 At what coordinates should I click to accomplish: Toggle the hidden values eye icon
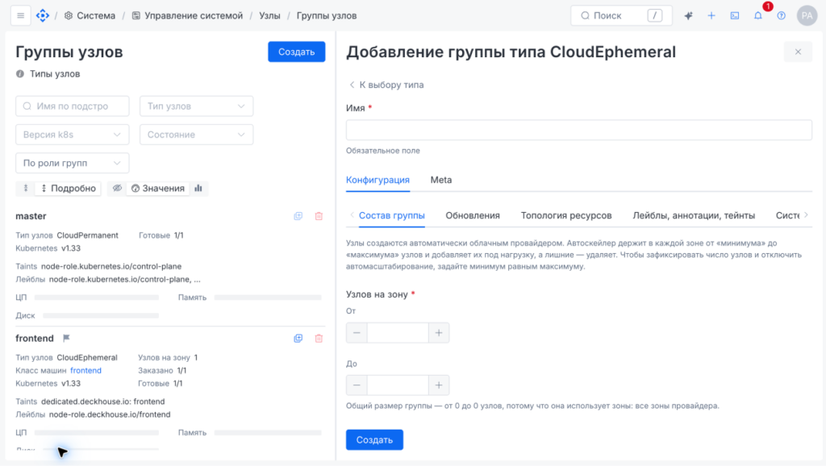coord(117,188)
